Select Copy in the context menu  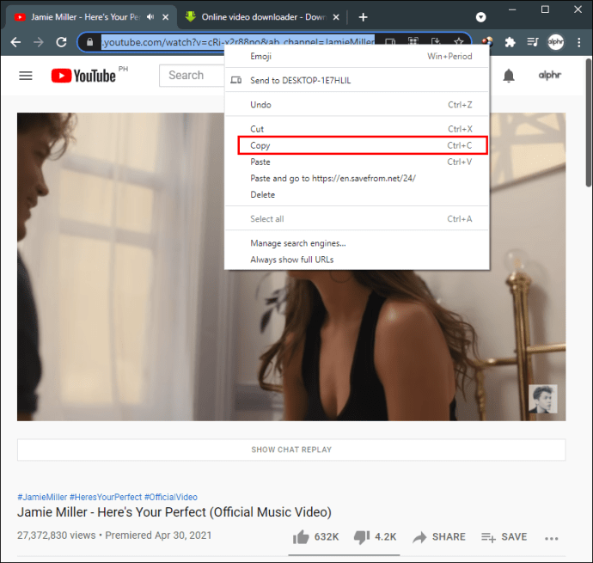(x=363, y=145)
